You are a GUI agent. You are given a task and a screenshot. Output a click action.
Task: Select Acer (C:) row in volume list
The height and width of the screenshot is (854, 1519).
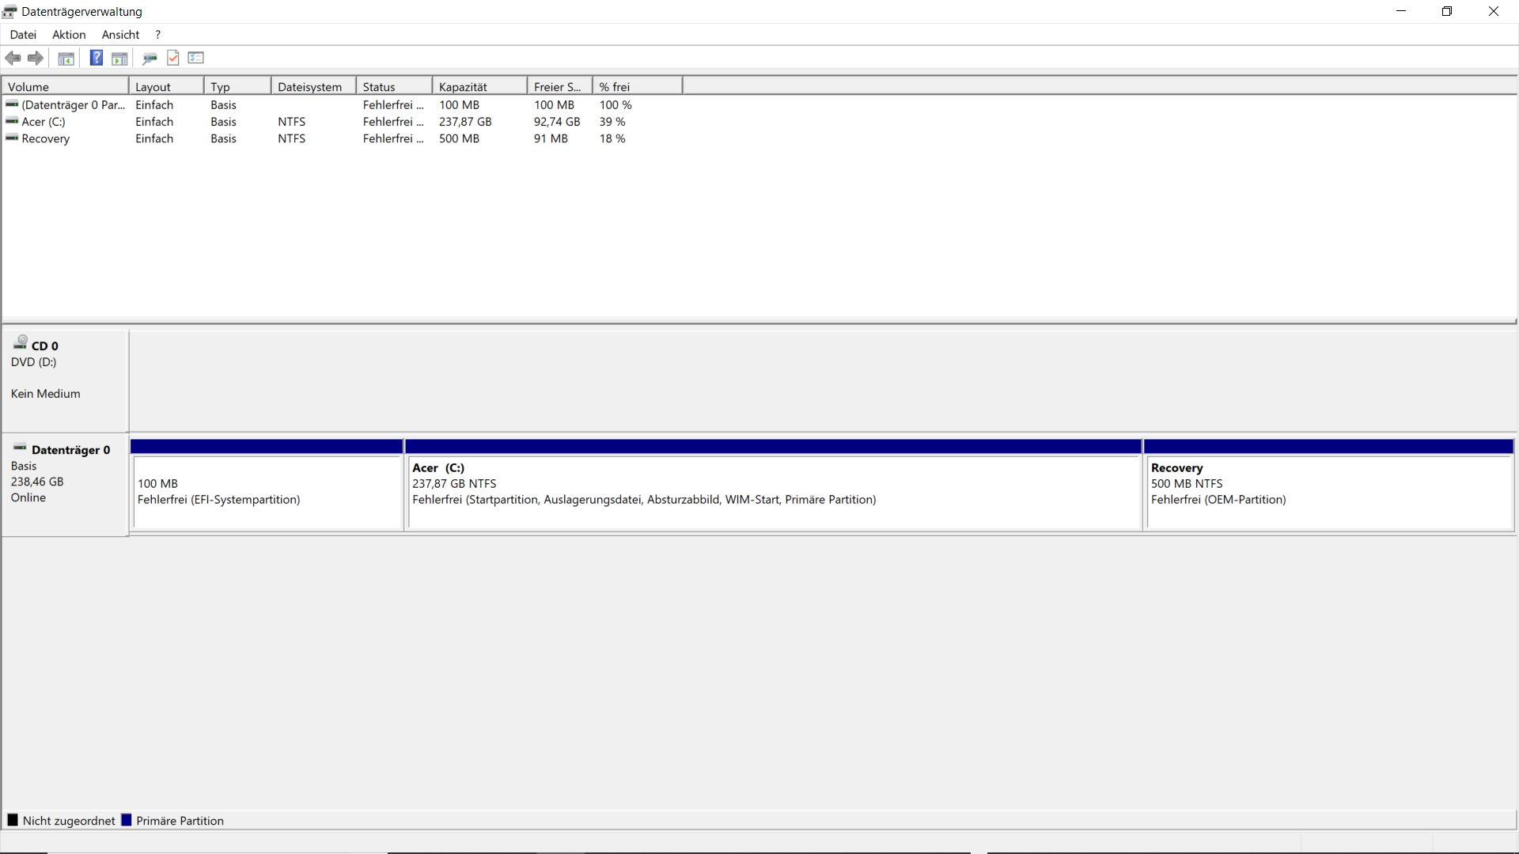point(44,122)
